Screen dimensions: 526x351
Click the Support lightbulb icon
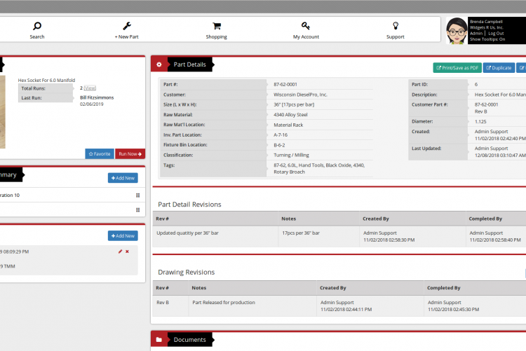396,26
